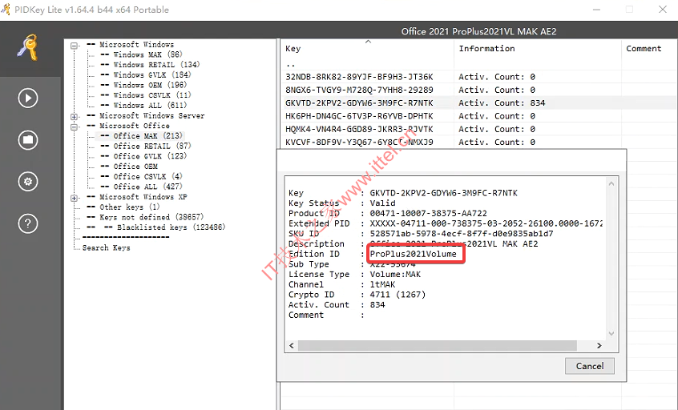Click the 'Office 2021 ProPlus2021VL MAK AE2' header
Screen dimensions: 678x410
478,31
